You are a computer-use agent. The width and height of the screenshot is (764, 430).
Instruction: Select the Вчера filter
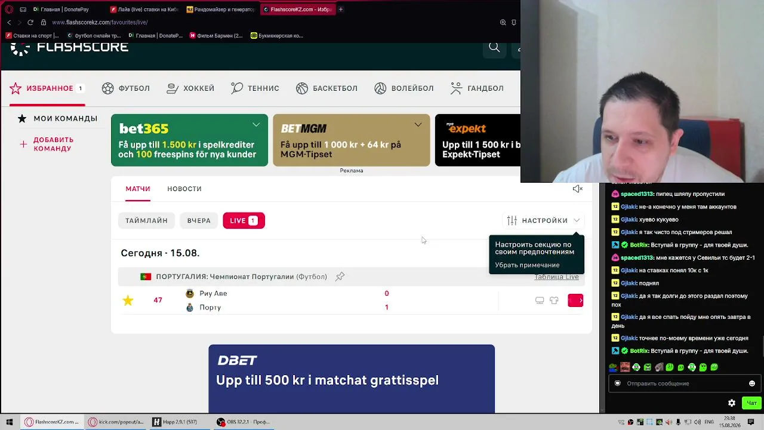199,220
